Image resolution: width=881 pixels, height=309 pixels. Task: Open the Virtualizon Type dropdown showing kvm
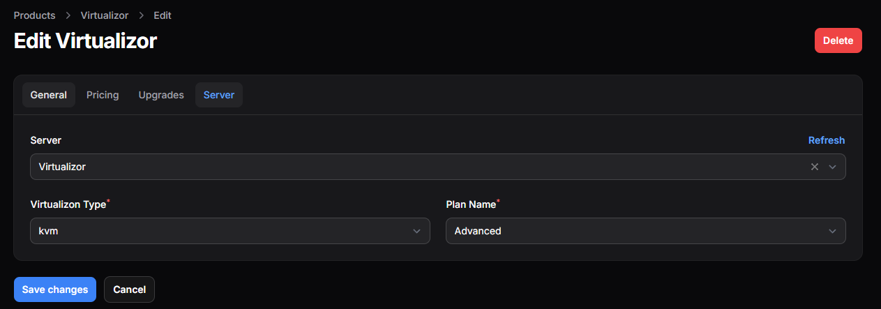tap(223, 231)
